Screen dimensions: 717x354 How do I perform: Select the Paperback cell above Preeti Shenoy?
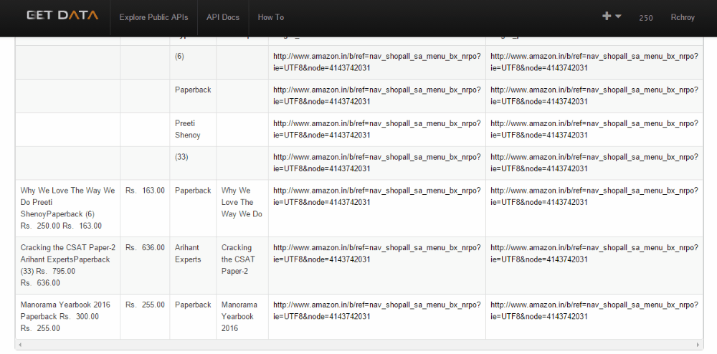[x=193, y=96]
